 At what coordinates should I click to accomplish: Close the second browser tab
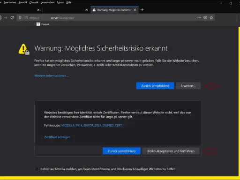click(x=87, y=10)
